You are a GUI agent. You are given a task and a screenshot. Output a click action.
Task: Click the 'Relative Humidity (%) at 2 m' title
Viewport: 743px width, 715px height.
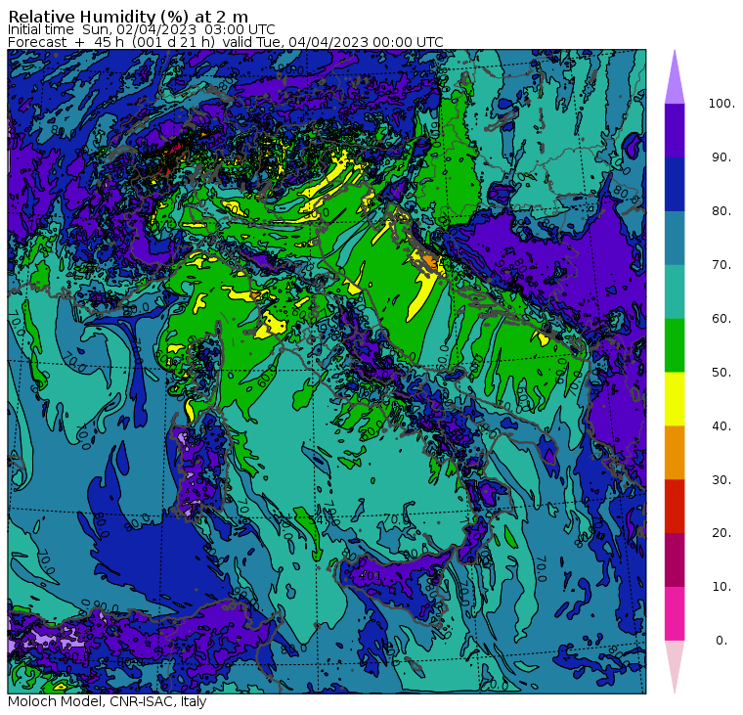[x=128, y=16]
